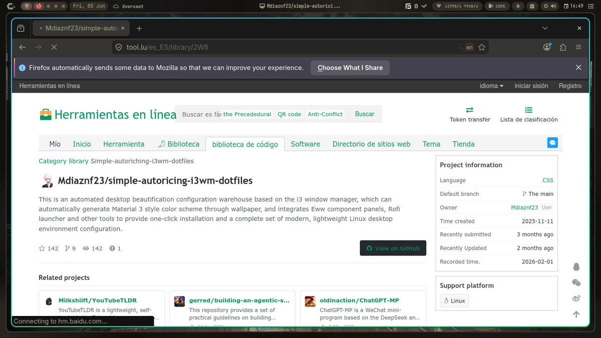Dismiss the Firefox data sharing notification
Image resolution: width=601 pixels, height=338 pixels.
[578, 68]
